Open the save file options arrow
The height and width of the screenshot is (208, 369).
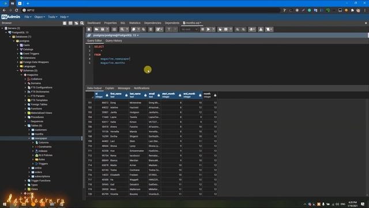[x=107, y=29]
